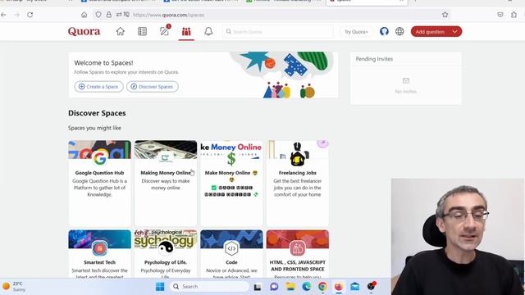Viewport: 525px width, 295px height.
Task: Open the Pocket save icon in the browser toolbar
Action: pos(500,15)
